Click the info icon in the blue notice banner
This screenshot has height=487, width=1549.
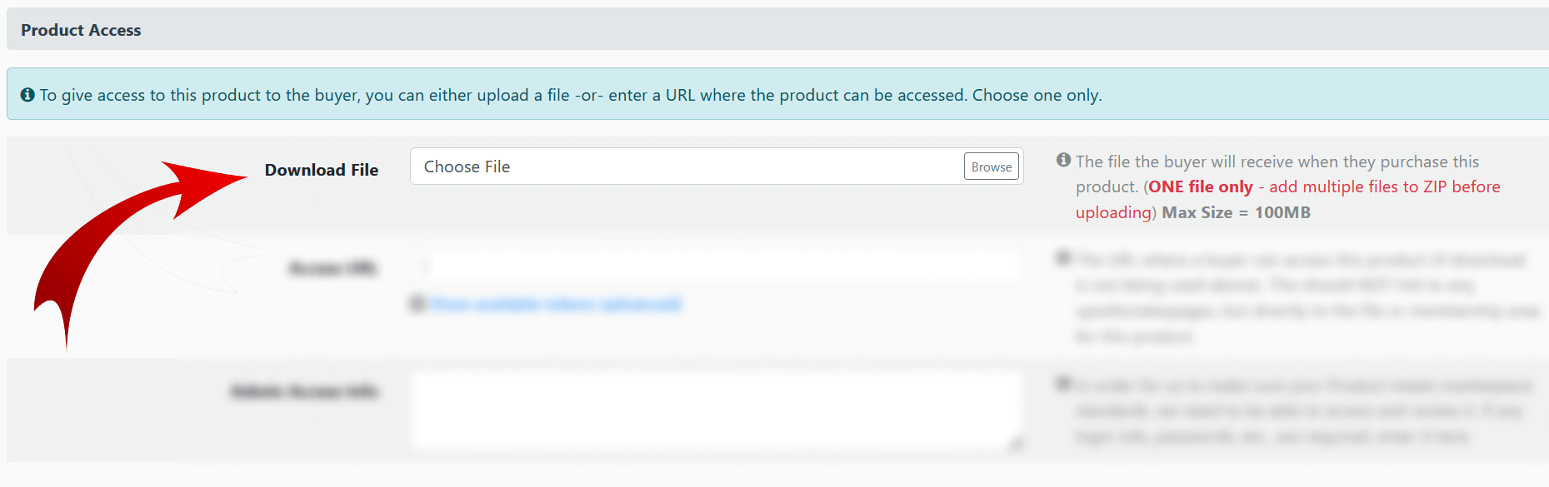pyautogui.click(x=27, y=95)
